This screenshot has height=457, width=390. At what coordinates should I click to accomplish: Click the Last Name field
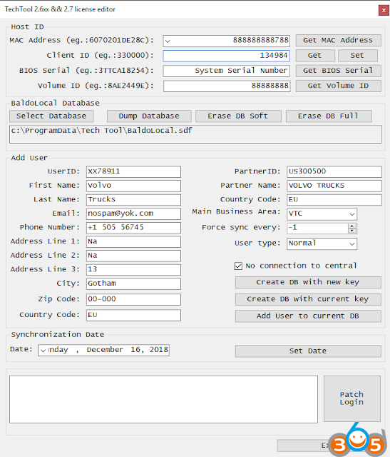133,200
